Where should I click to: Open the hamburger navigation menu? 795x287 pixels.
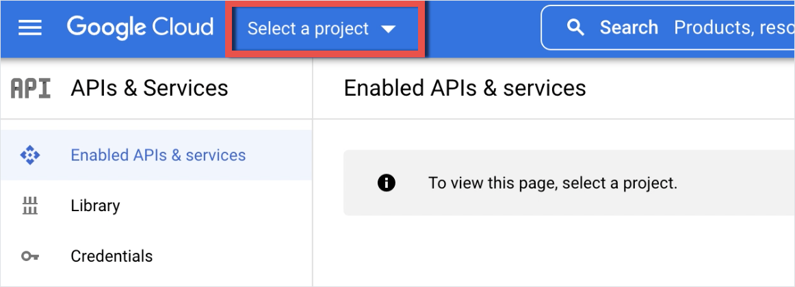click(x=30, y=28)
